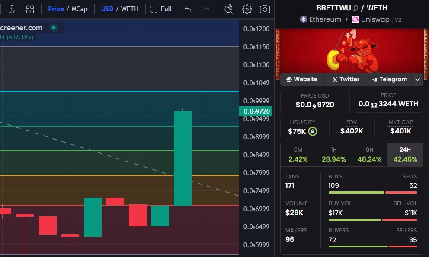Select the 5M timeframe tab
The height and width of the screenshot is (257, 429).
298,155
